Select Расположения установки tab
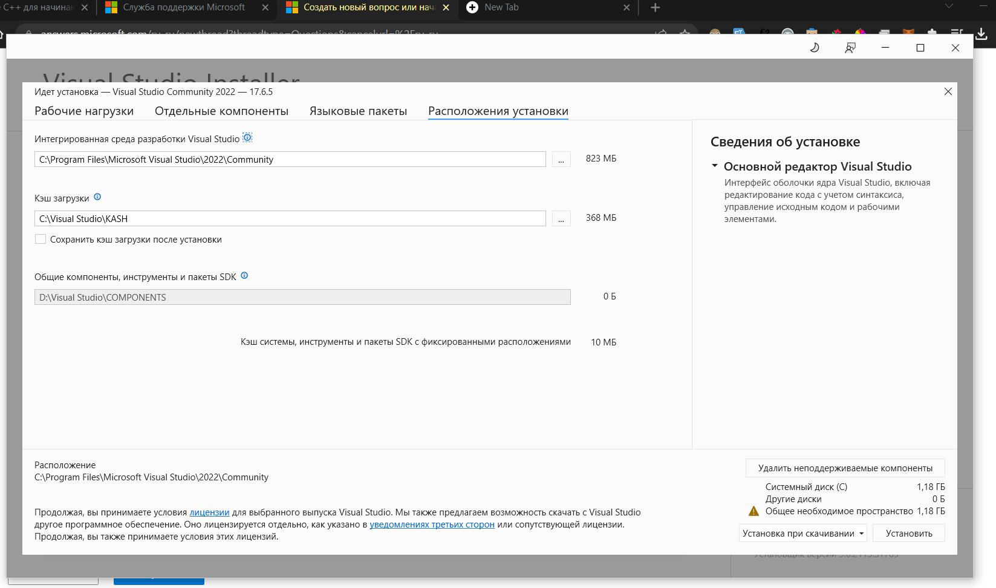The image size is (996, 588). pos(498,111)
